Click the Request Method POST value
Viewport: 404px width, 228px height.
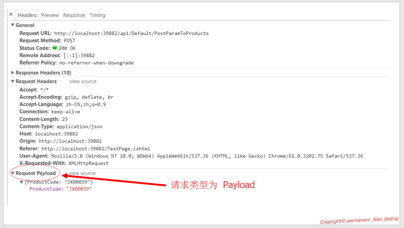[70, 40]
